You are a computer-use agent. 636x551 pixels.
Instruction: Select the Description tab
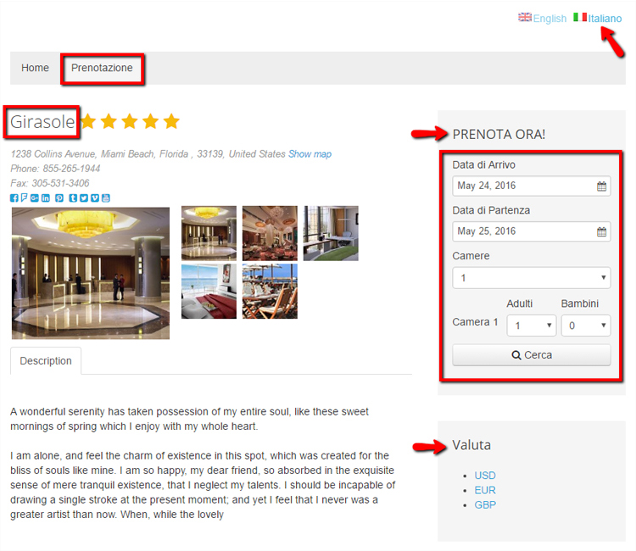[x=46, y=361]
